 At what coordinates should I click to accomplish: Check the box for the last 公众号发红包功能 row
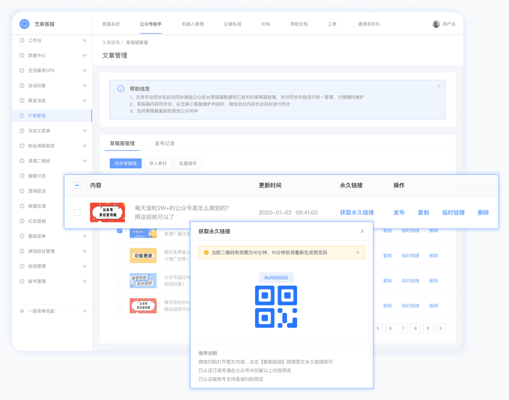point(120,306)
